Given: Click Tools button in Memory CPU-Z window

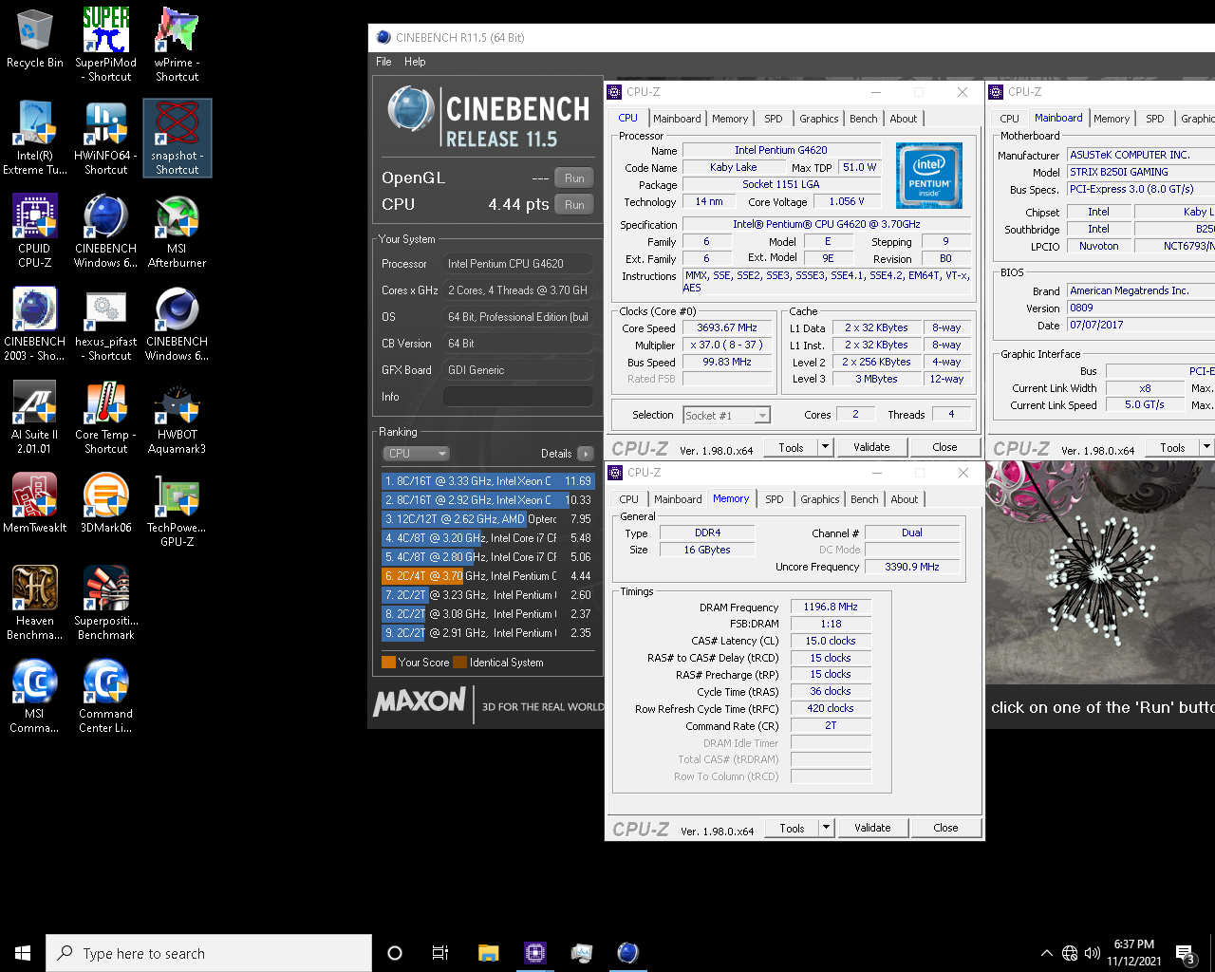Looking at the screenshot, I should pos(793,828).
